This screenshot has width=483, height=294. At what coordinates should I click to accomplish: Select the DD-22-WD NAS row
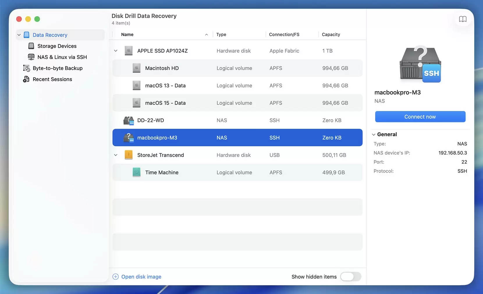(x=237, y=120)
